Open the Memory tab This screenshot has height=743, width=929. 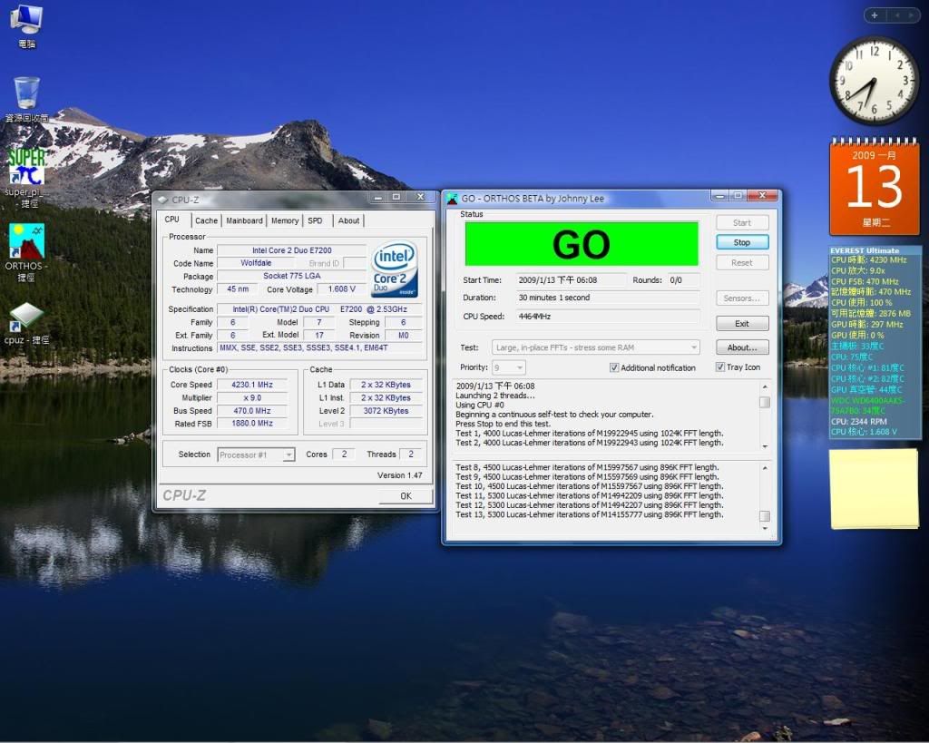pyautogui.click(x=285, y=220)
